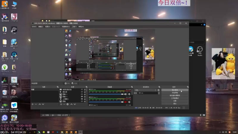Open transition properties gear icon
This screenshot has height=134, width=238.
(159, 90)
